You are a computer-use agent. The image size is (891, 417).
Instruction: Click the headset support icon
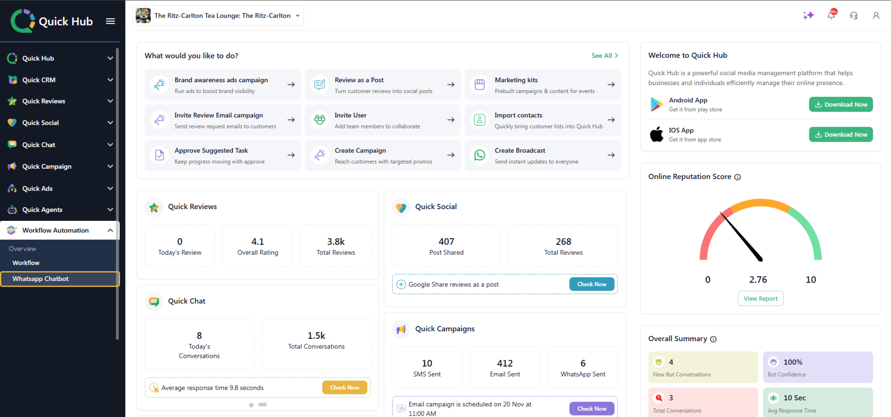(853, 15)
